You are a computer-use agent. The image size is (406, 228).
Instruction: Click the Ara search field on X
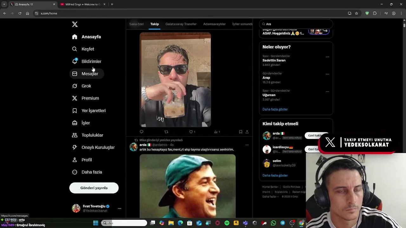pyautogui.click(x=296, y=24)
